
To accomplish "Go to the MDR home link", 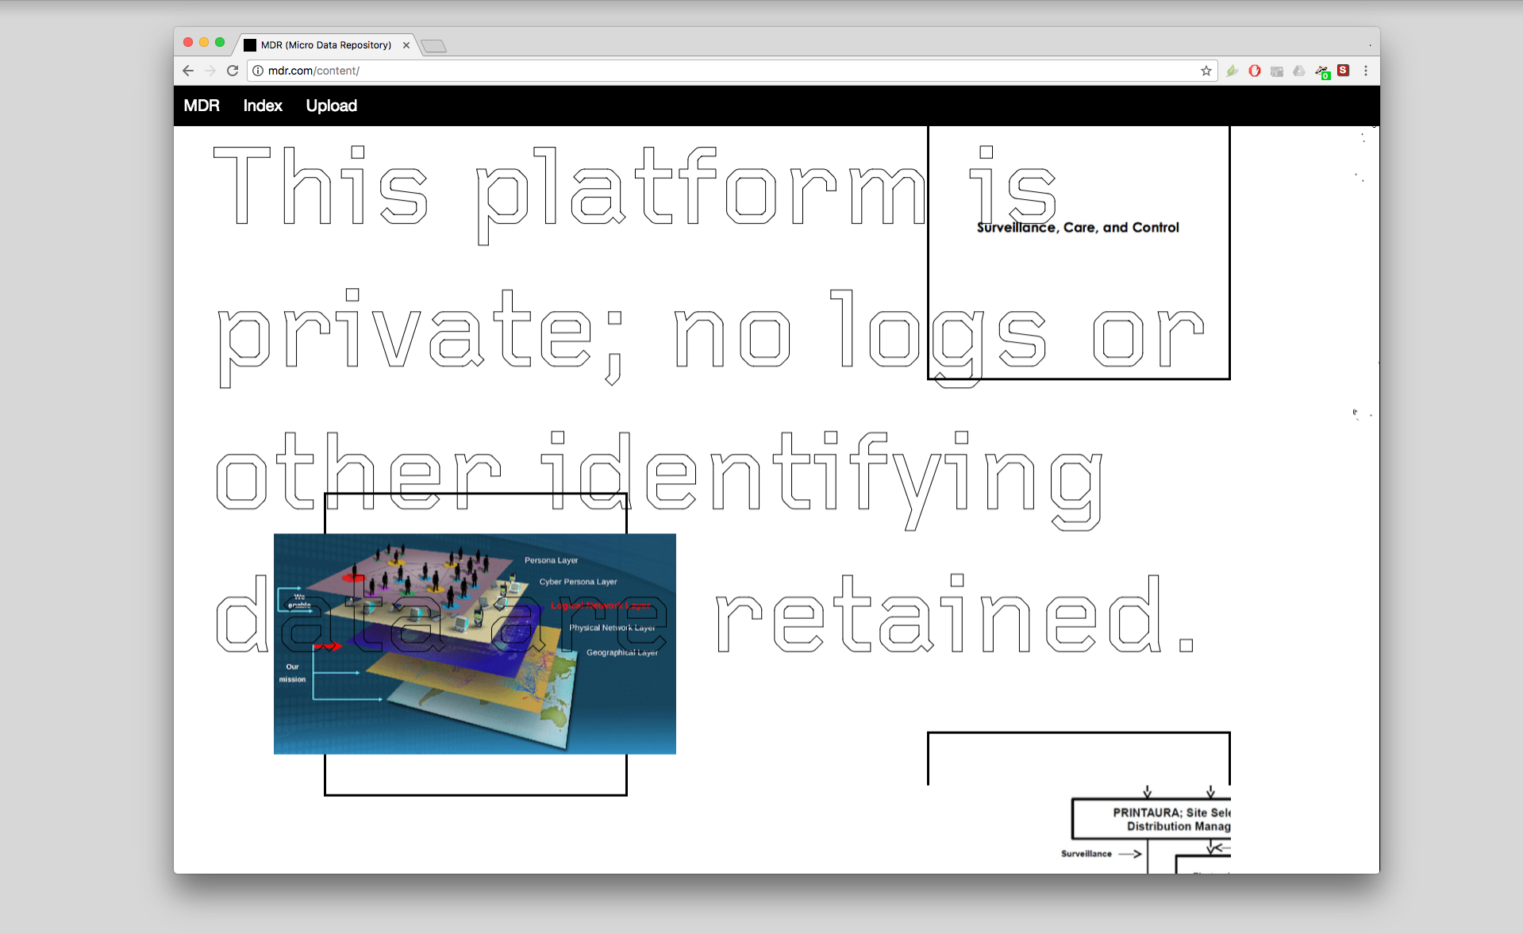I will [202, 106].
